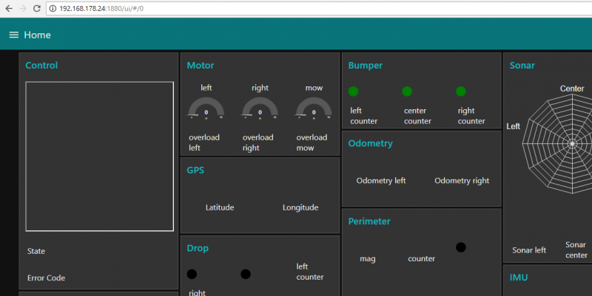This screenshot has width=592, height=296.
Task: Click the Longitude label
Action: point(300,207)
